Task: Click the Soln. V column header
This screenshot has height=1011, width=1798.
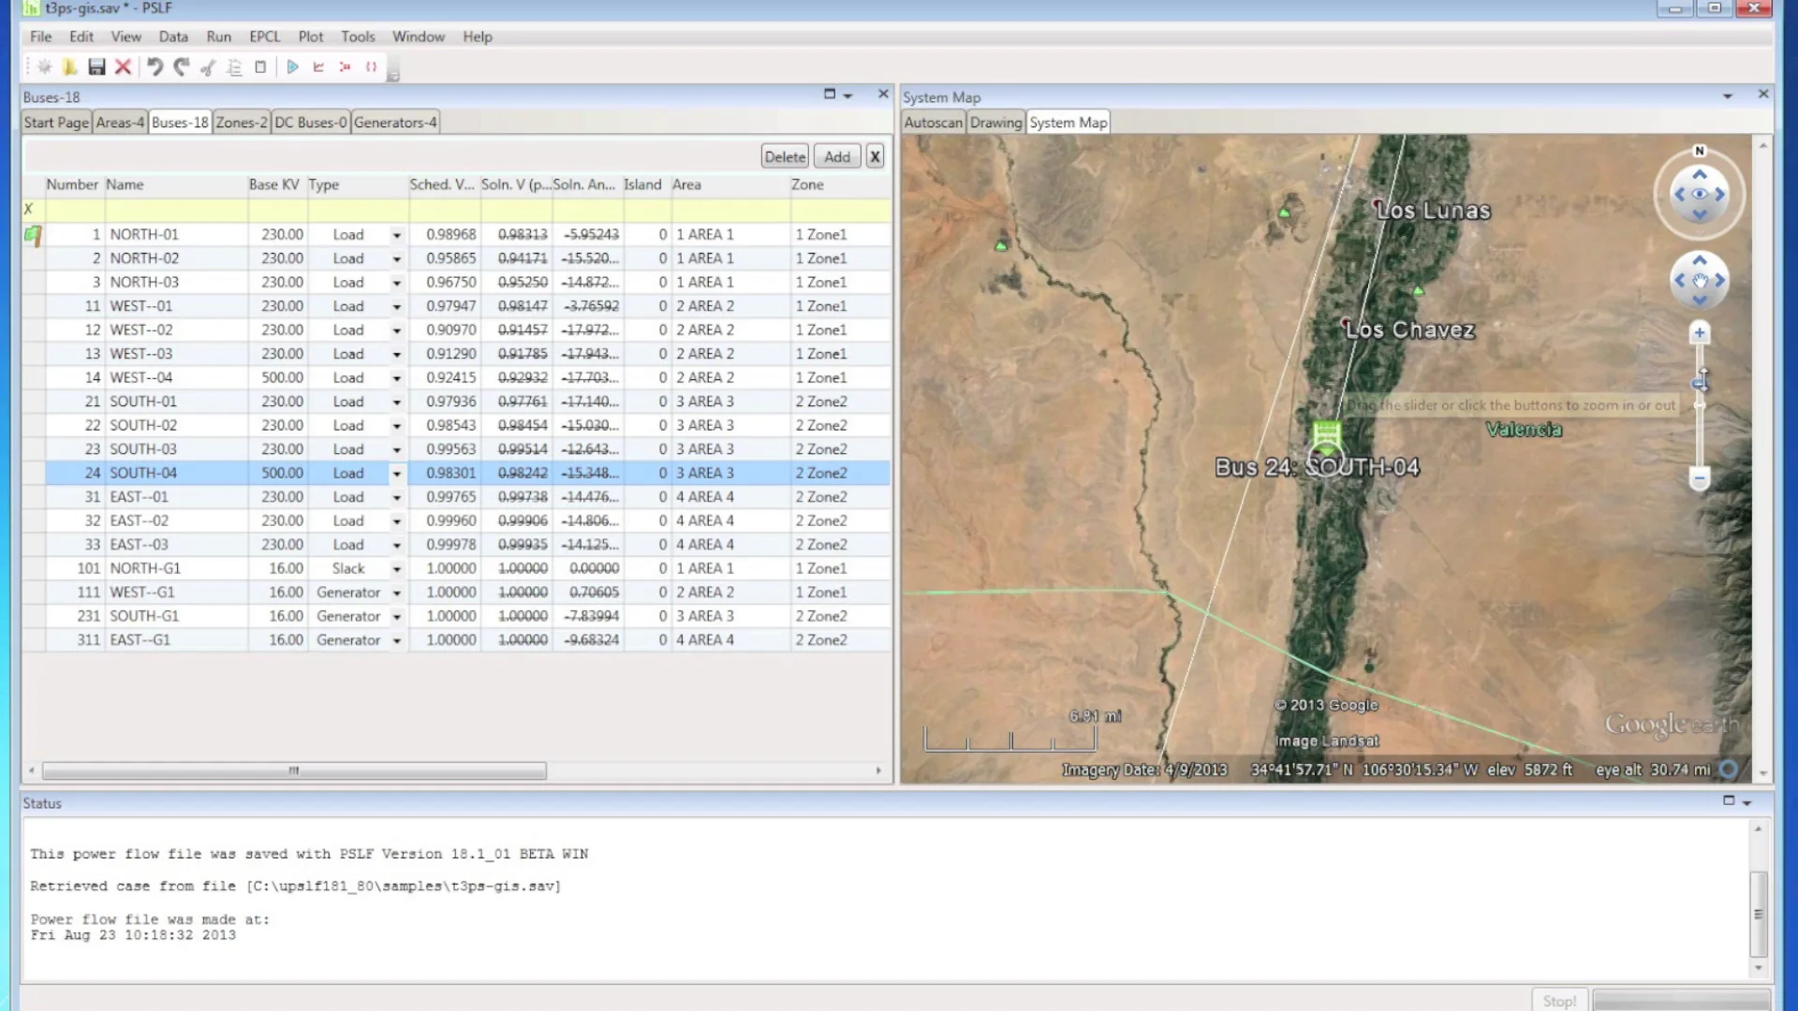Action: tap(515, 184)
